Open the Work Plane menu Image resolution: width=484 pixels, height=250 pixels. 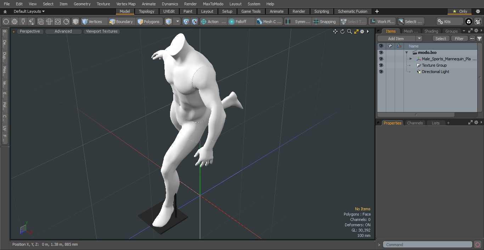pos(382,22)
